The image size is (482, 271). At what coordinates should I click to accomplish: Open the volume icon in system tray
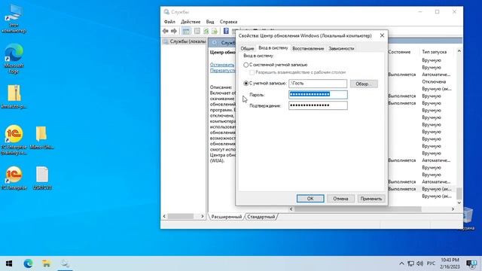point(420,263)
